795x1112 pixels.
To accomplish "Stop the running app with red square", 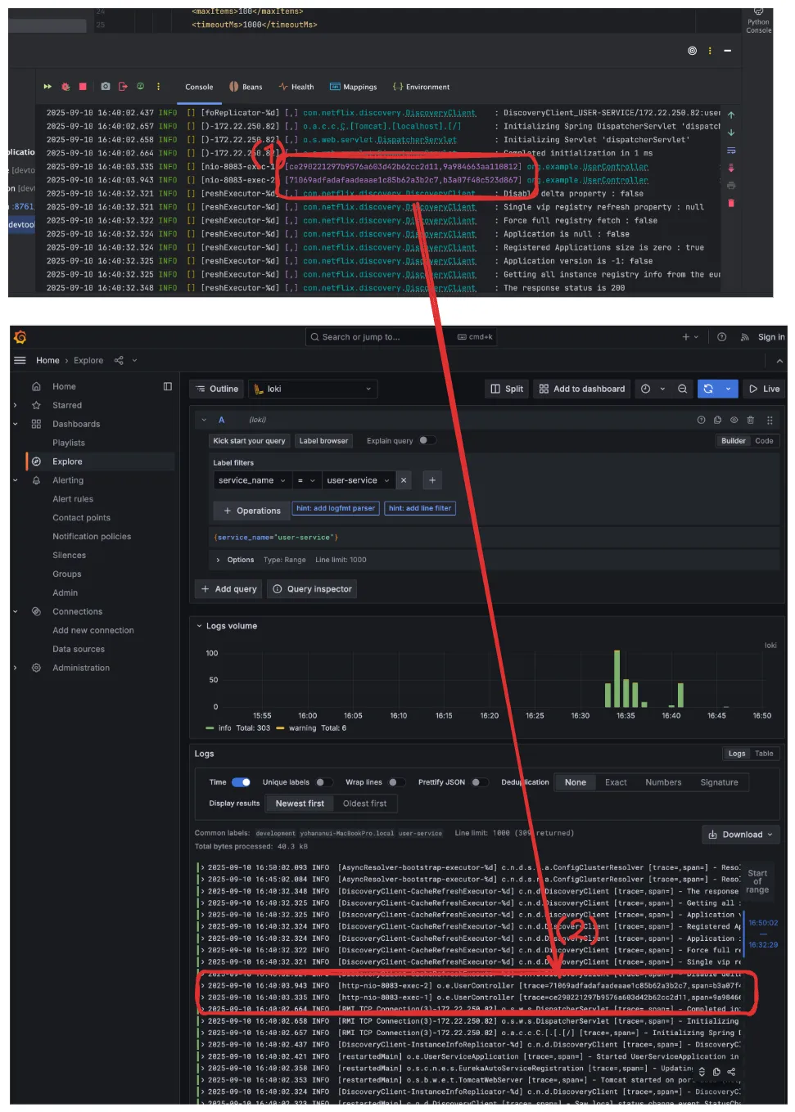I will (x=83, y=86).
